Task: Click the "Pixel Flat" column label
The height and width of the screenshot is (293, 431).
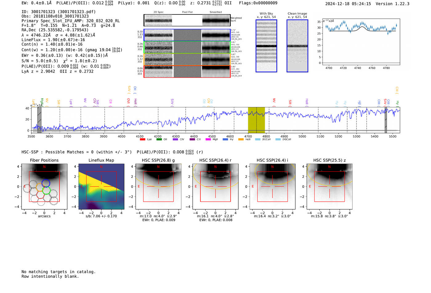Action: tap(187, 12)
